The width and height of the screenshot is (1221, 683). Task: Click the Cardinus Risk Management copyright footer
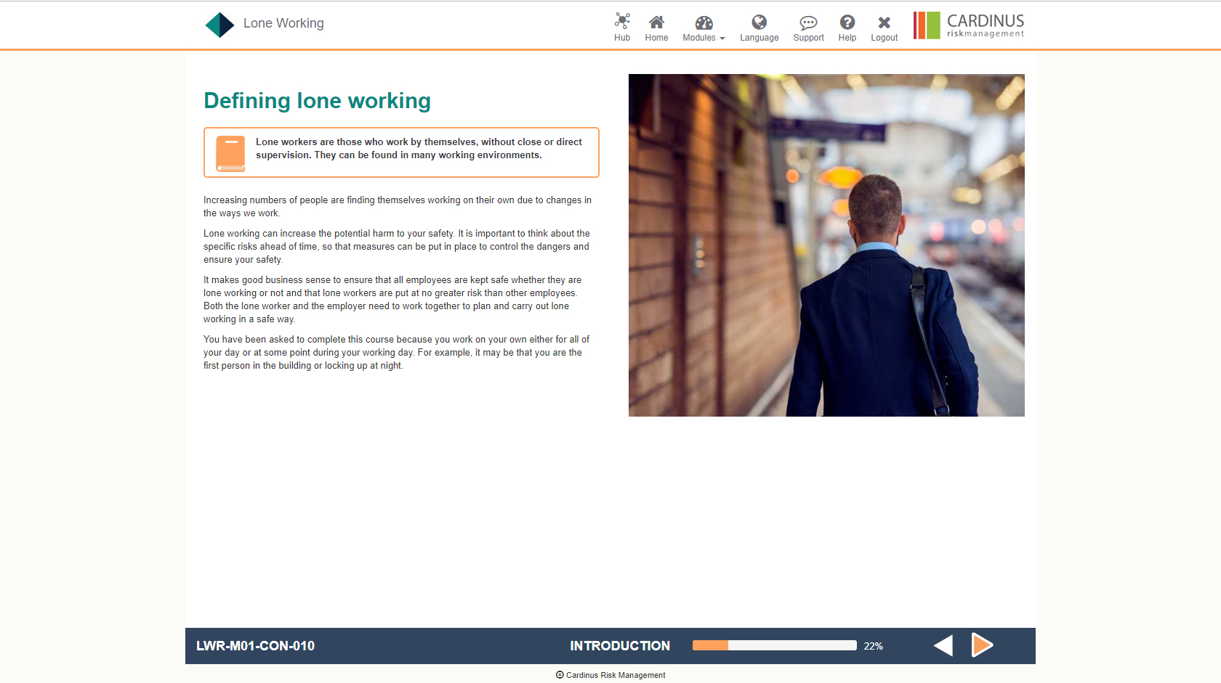click(x=610, y=675)
